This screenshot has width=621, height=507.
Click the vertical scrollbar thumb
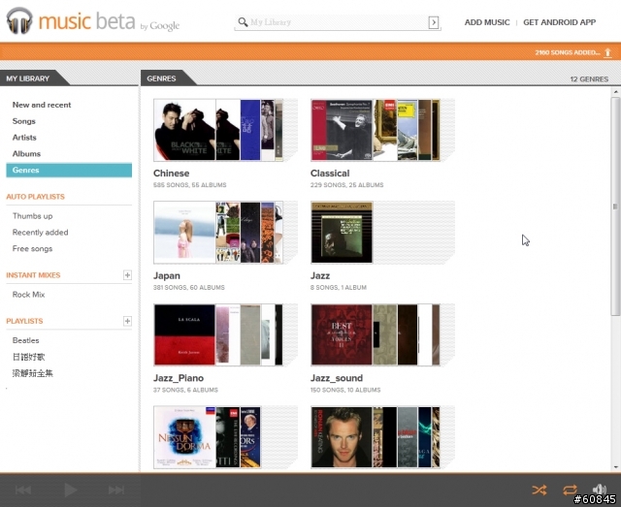click(615, 206)
